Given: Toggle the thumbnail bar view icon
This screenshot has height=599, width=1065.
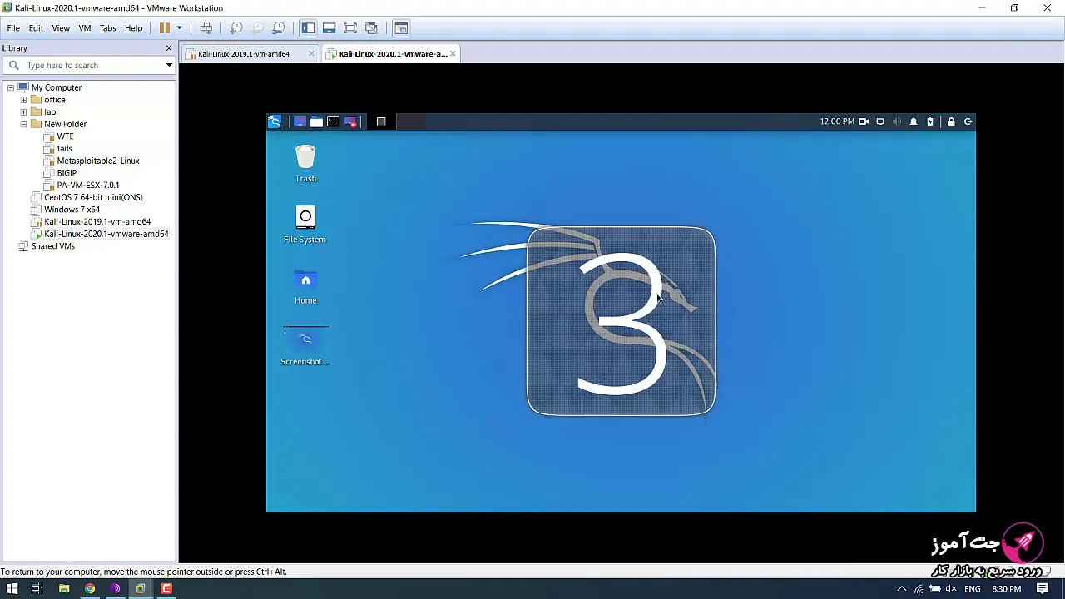Looking at the screenshot, I should pyautogui.click(x=329, y=28).
